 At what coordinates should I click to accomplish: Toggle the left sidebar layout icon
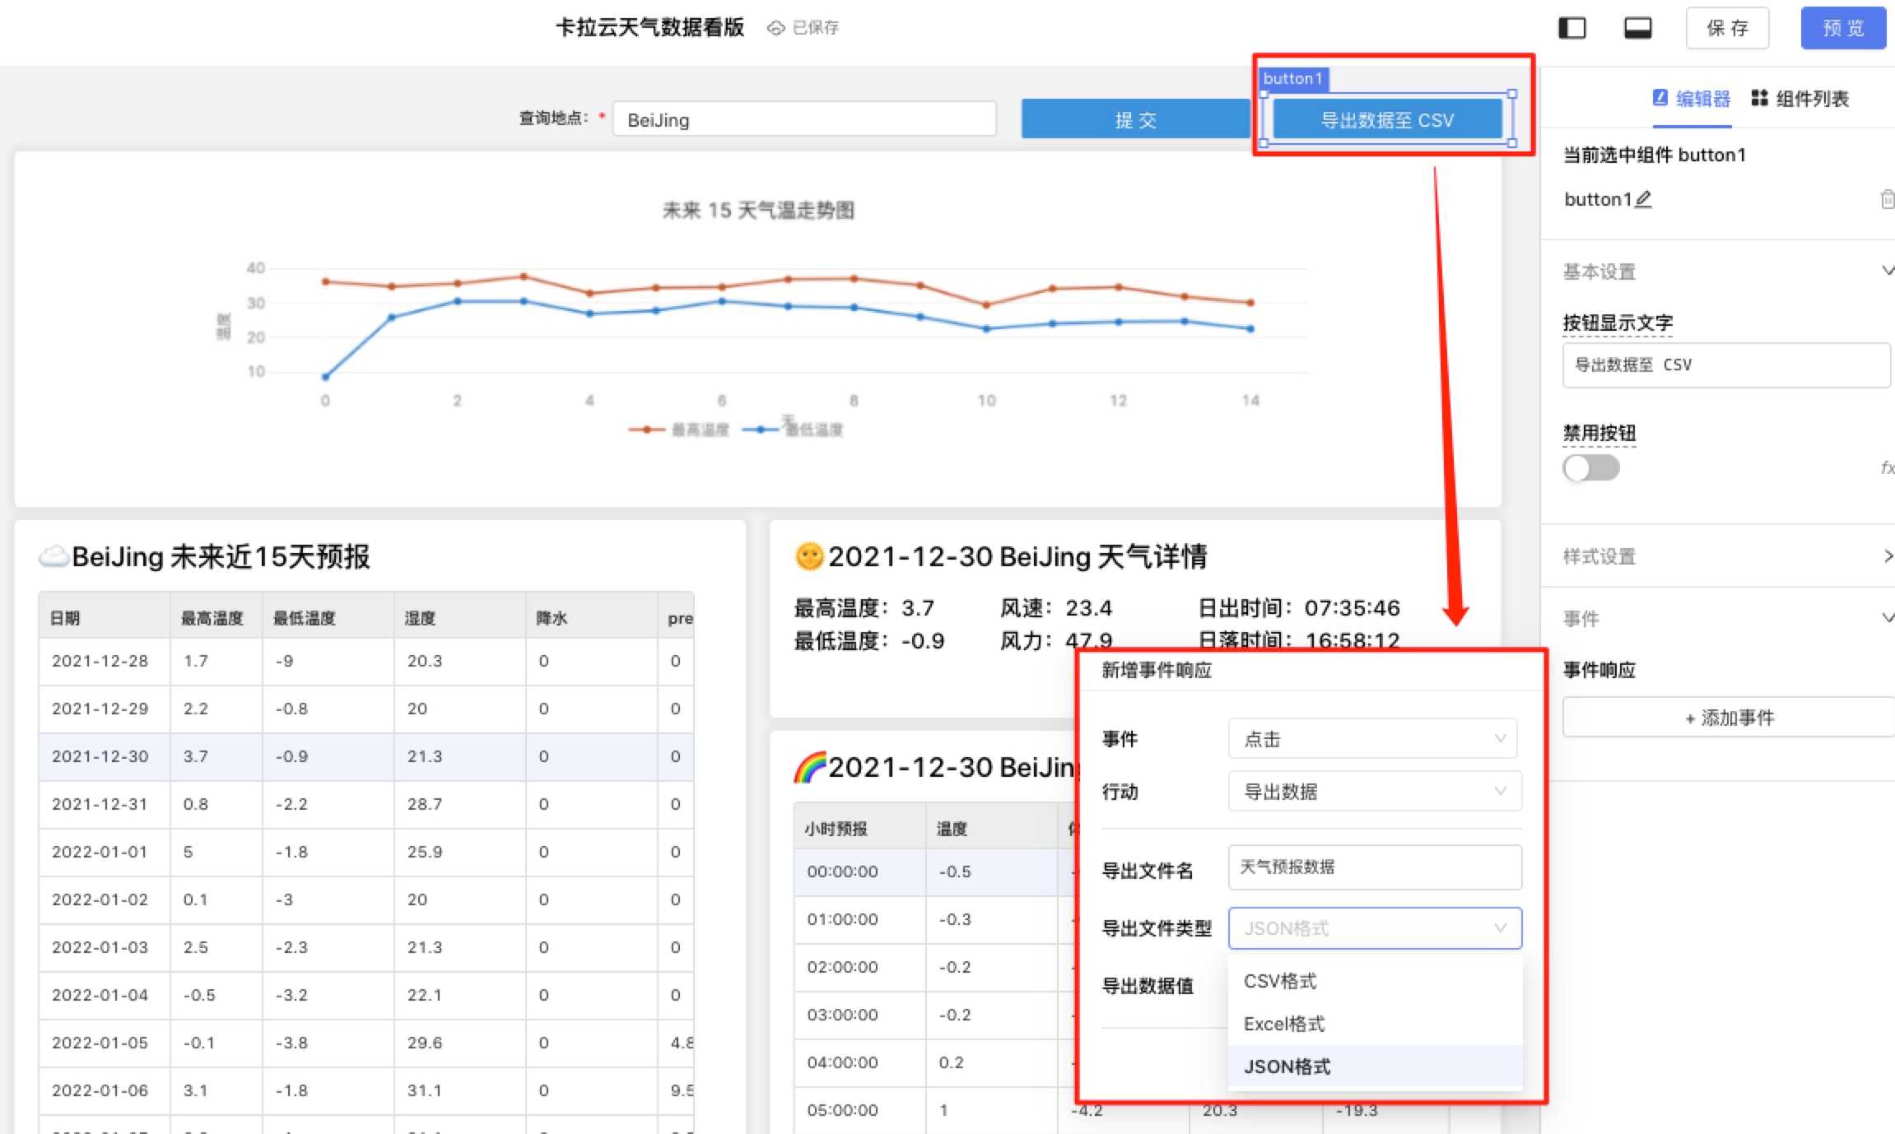[1571, 27]
